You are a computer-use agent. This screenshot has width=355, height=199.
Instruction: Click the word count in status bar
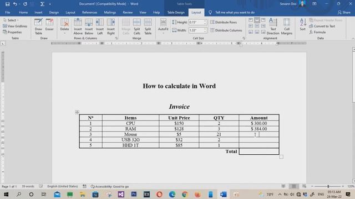28,186
